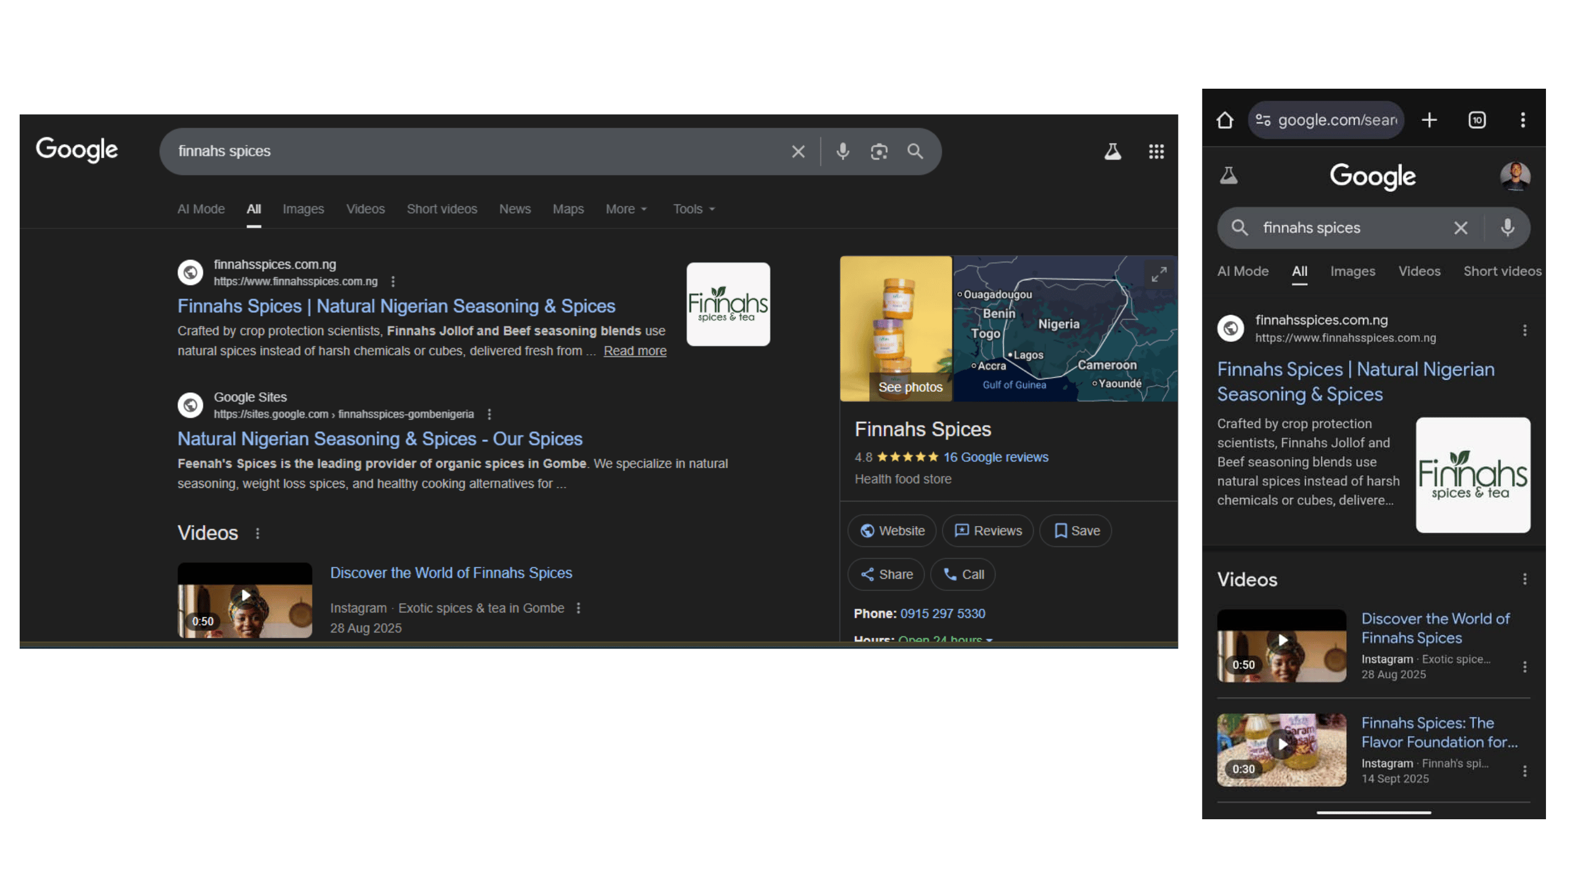Open the 16 Google reviews link
1578x887 pixels.
[x=995, y=458]
